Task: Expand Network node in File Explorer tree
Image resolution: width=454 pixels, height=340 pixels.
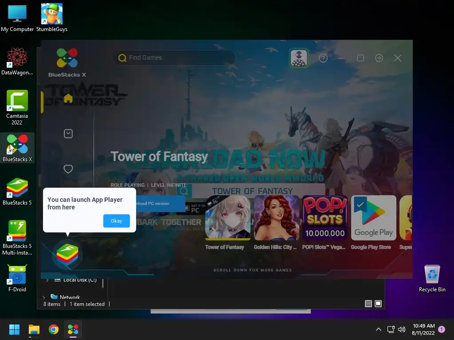Action: 44,297
